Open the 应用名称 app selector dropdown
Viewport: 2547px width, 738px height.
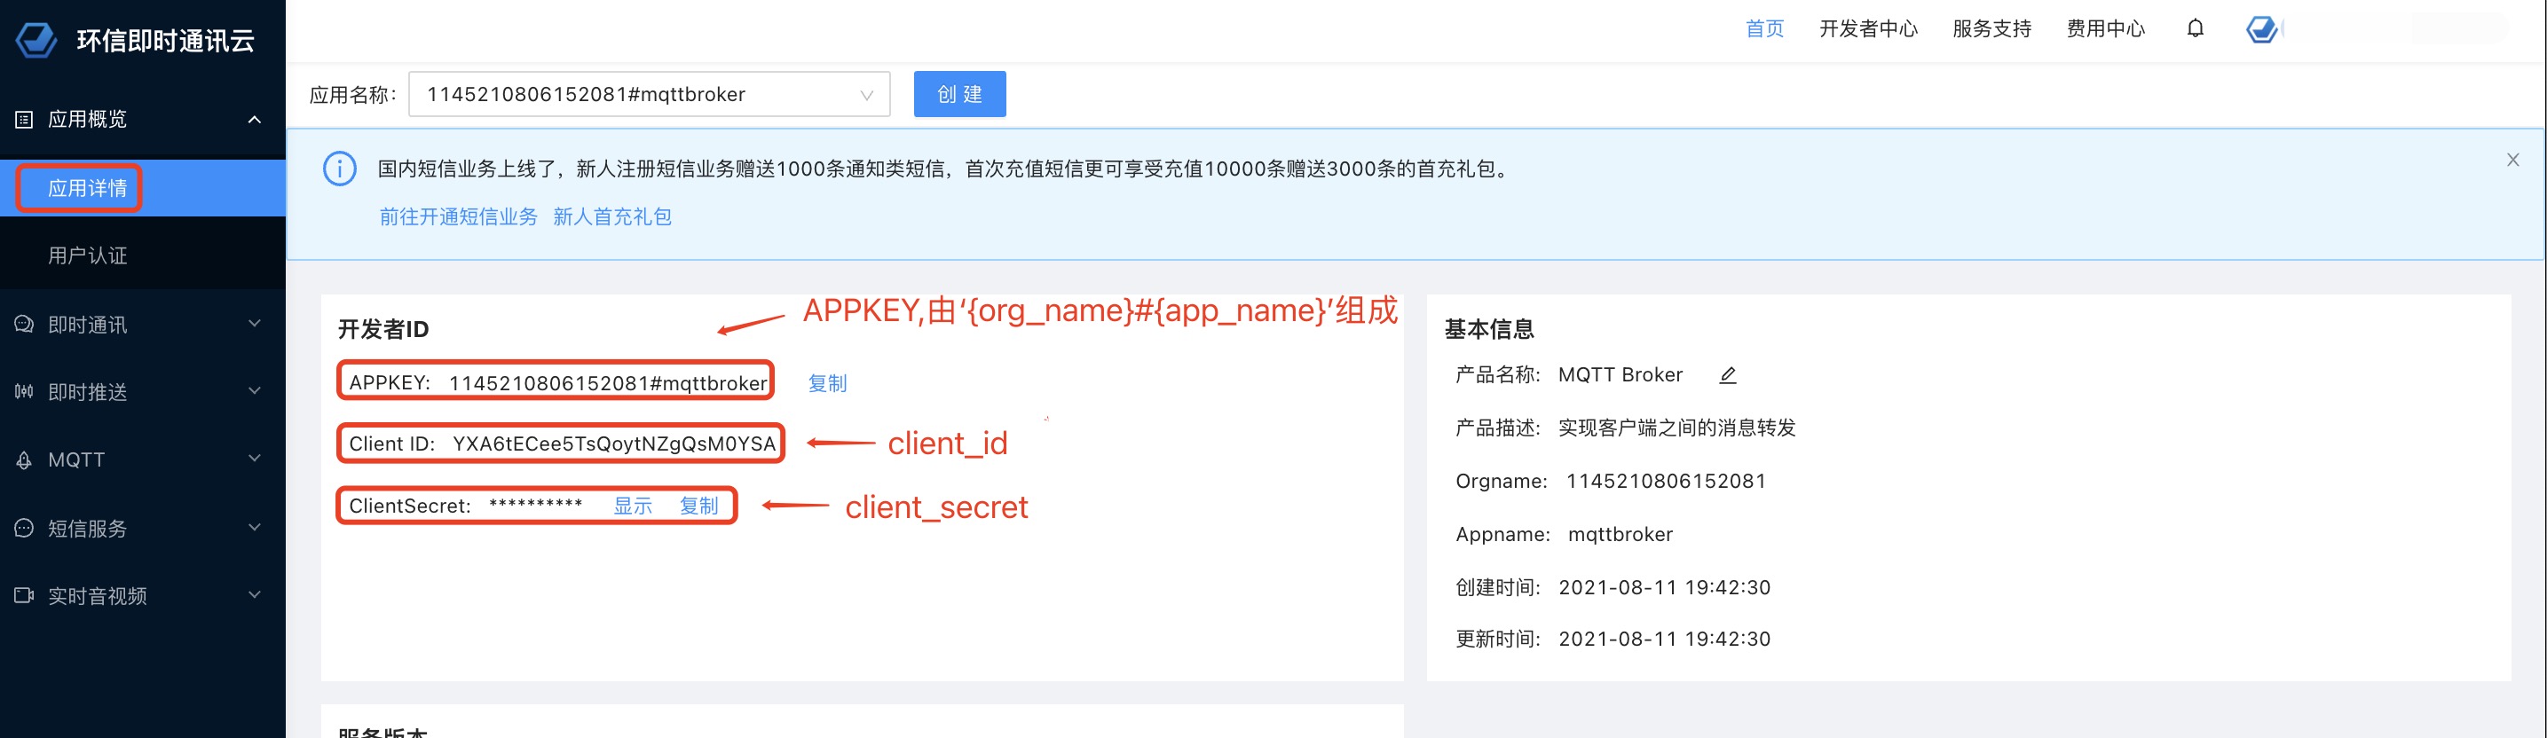coord(649,94)
